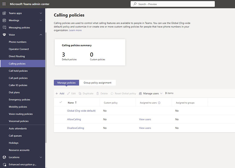Click the Custom policy column header

click(x=111, y=103)
